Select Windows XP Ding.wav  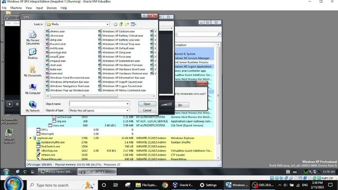(x=115, y=52)
